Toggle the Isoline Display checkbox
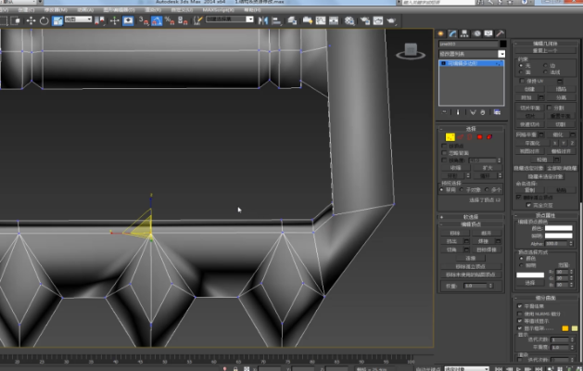583x371 pixels. (520, 321)
